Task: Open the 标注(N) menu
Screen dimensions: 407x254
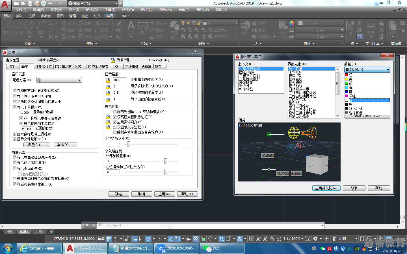Action: [x=147, y=10]
